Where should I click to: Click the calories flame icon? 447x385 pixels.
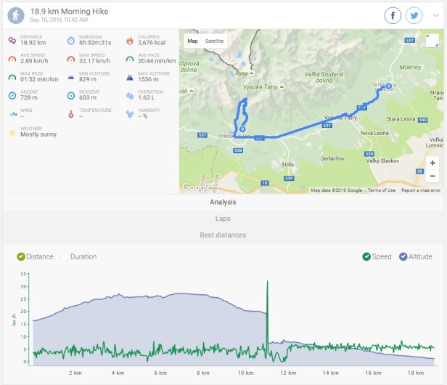click(130, 41)
